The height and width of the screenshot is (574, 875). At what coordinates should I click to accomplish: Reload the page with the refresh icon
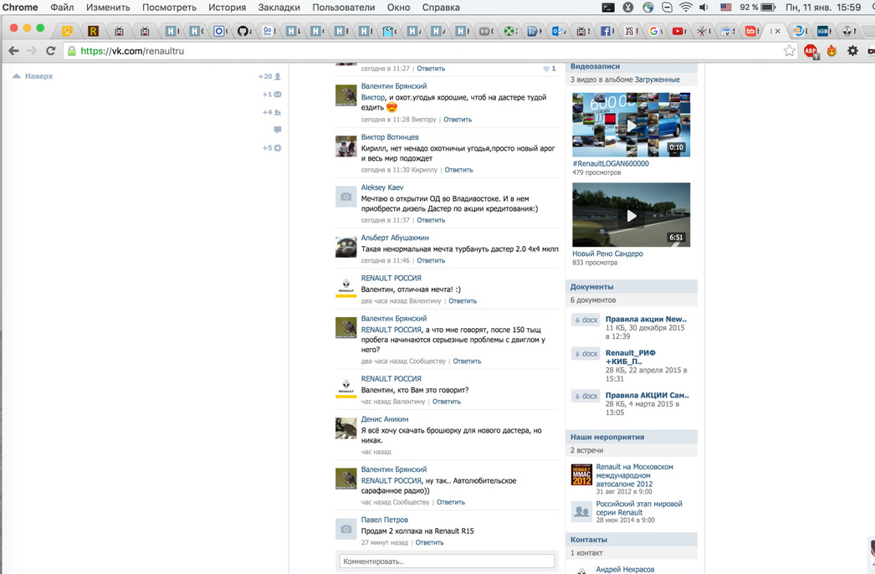51,51
